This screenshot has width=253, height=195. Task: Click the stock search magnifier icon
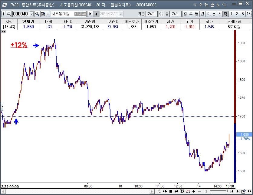37,14
